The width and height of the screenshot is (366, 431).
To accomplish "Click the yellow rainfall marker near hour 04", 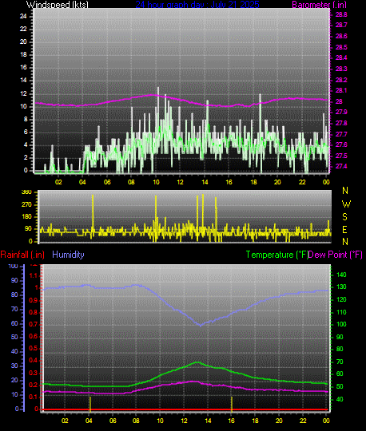I will tap(90, 404).
